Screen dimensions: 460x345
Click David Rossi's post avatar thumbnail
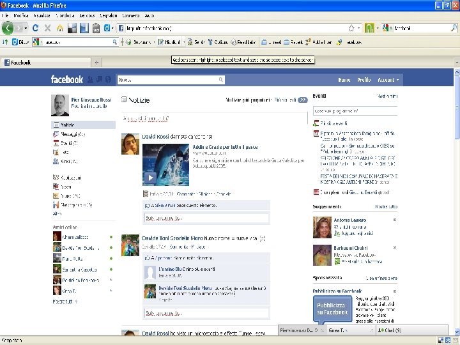click(x=130, y=144)
